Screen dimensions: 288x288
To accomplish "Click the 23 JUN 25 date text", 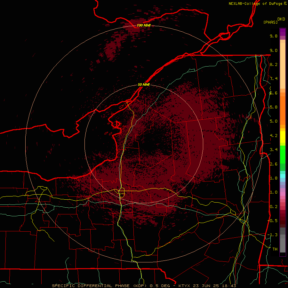I will pyautogui.click(x=206, y=286).
